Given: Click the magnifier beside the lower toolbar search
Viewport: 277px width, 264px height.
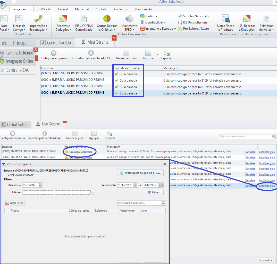Looking at the screenshot, I should 274,137.
